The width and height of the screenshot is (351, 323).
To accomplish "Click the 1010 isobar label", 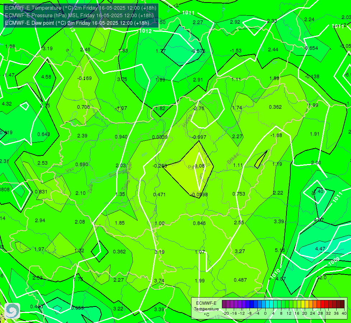I will [x=275, y=274].
